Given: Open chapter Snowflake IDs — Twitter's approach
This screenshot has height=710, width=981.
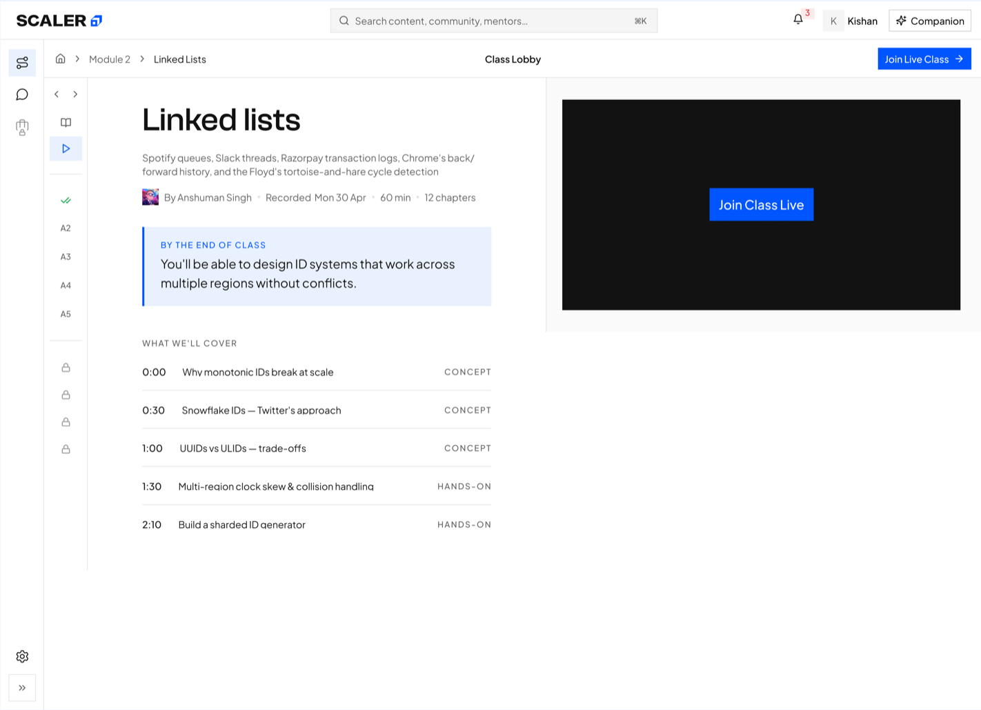Looking at the screenshot, I should click(317, 410).
